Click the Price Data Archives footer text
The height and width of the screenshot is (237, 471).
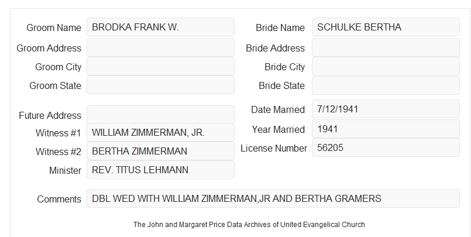[x=249, y=225]
